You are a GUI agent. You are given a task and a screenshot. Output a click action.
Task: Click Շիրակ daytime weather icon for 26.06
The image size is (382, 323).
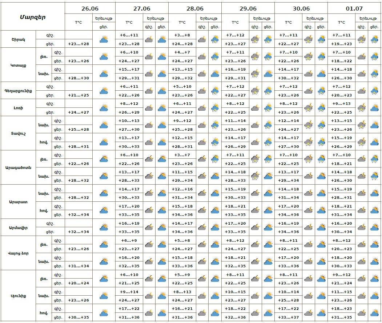(x=104, y=39)
